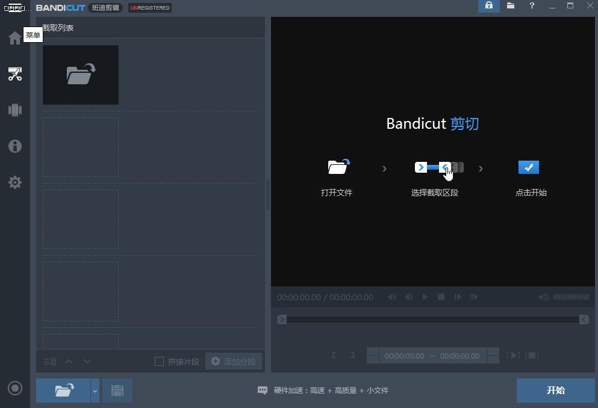This screenshot has height=408, width=598.
Task: Open the output folder from the title bar
Action: click(511, 5)
